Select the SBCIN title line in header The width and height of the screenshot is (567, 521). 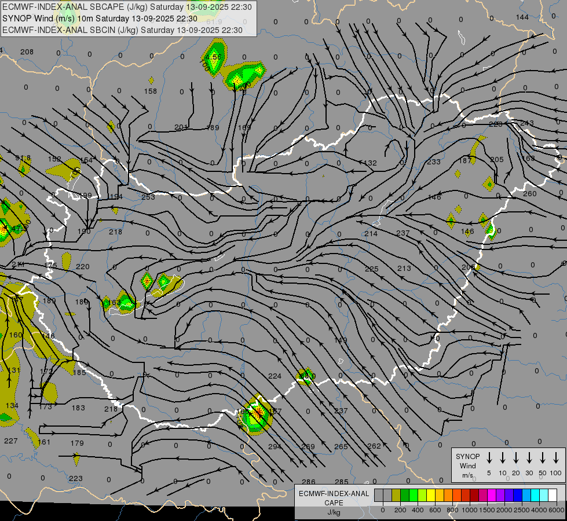point(122,30)
